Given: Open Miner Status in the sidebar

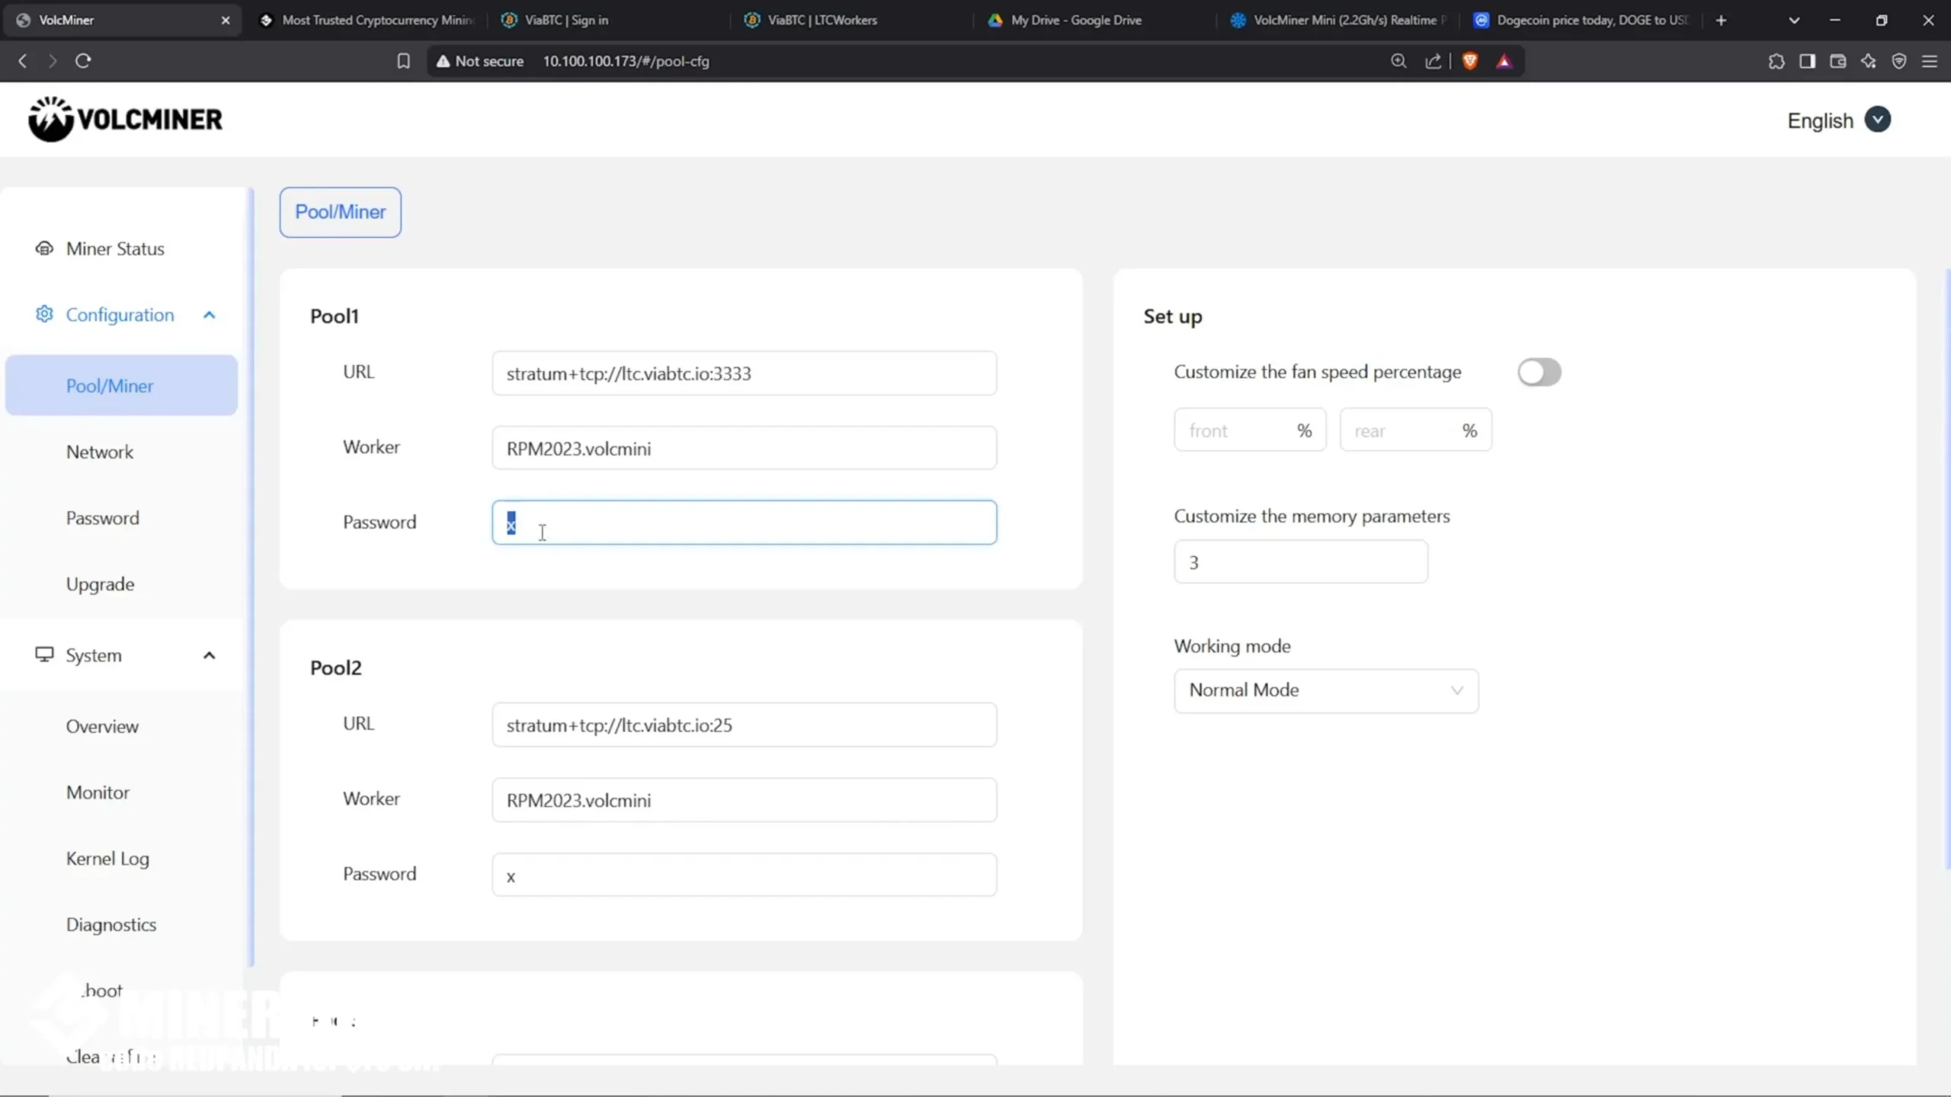Looking at the screenshot, I should [115, 248].
